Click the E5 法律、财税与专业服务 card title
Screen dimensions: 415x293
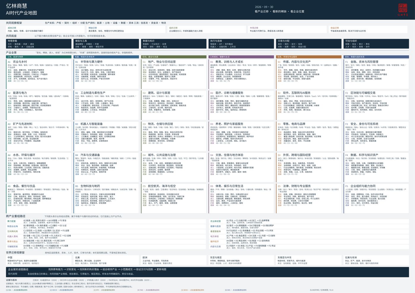(x=294, y=186)
